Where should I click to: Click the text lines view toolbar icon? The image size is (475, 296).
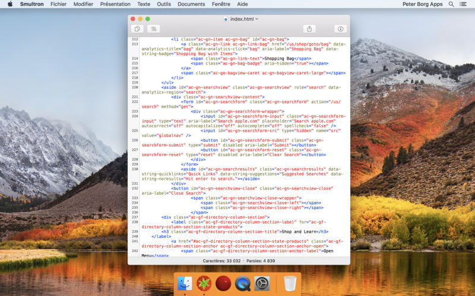coord(154,28)
